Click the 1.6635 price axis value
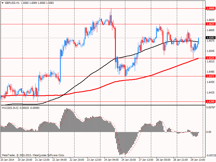This screenshot has width=216, height=162. tap(211, 20)
